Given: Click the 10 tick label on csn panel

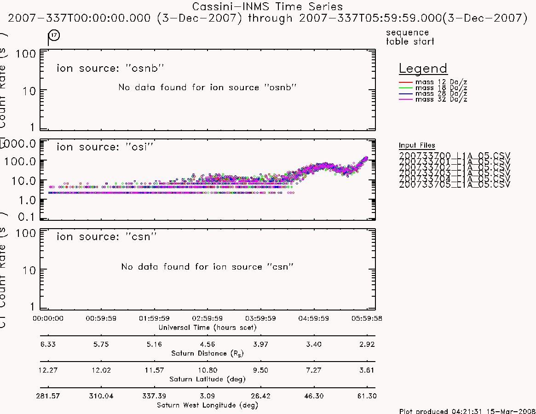Looking at the screenshot, I should (x=29, y=270).
